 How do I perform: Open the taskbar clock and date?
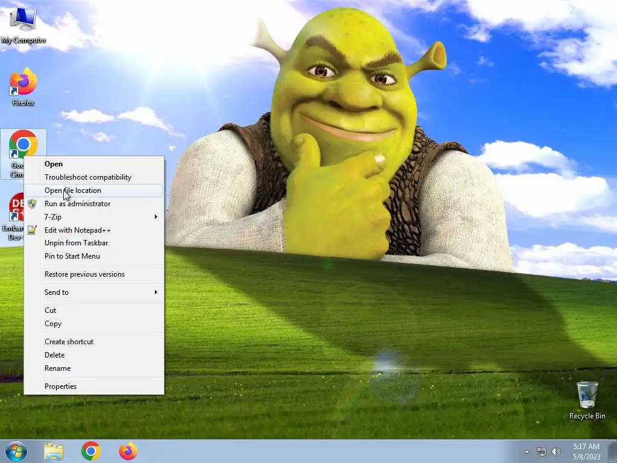pos(586,452)
